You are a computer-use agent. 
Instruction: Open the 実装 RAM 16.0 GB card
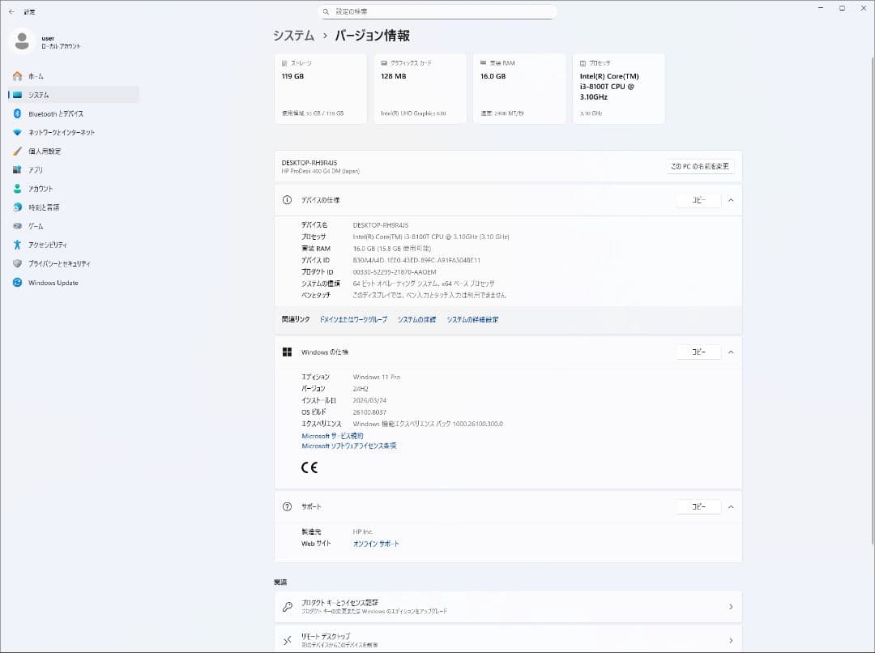point(519,89)
